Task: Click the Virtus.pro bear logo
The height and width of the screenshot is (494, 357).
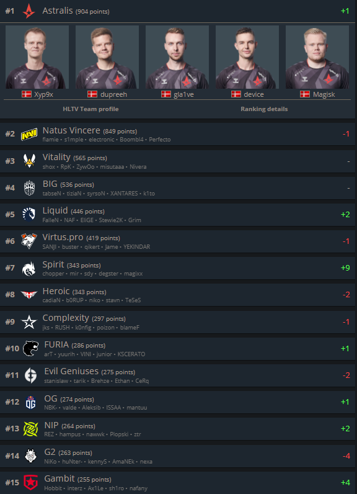Action: (29, 241)
